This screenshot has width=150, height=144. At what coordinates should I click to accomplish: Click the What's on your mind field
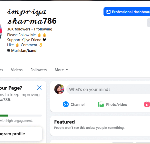click(x=108, y=89)
